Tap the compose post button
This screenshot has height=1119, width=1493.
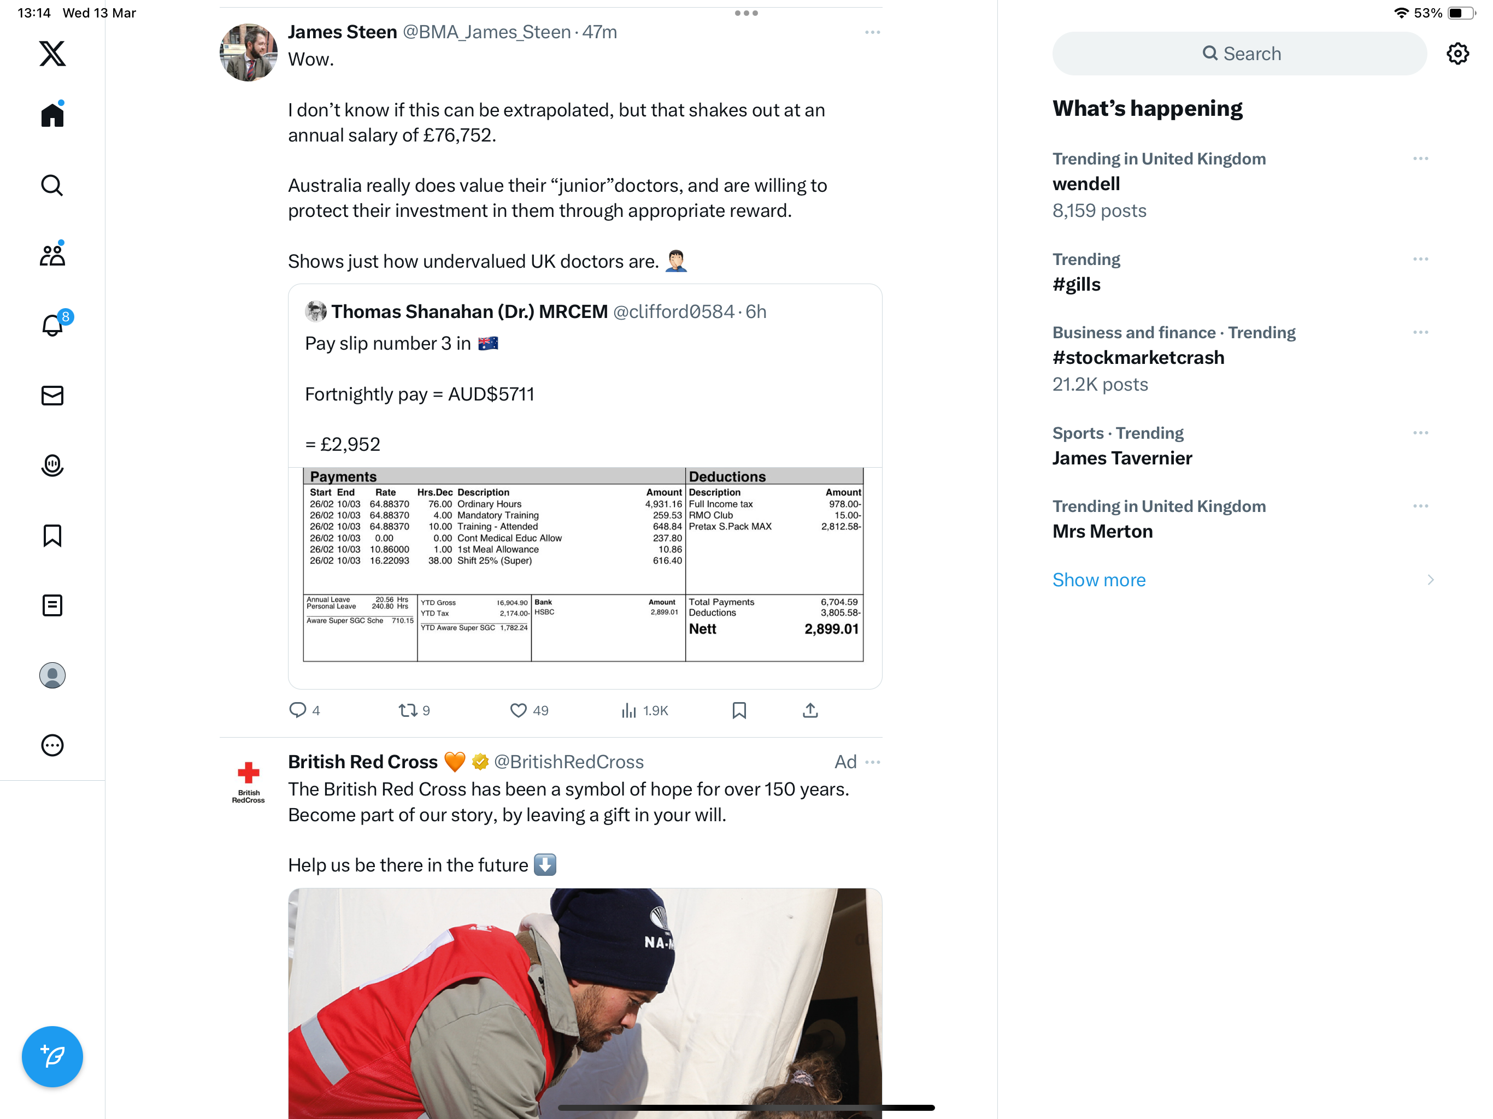[52, 1056]
